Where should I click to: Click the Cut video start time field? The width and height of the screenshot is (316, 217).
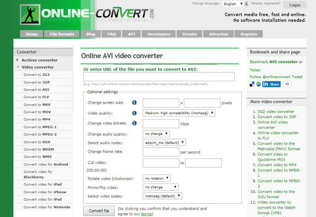click(161, 163)
